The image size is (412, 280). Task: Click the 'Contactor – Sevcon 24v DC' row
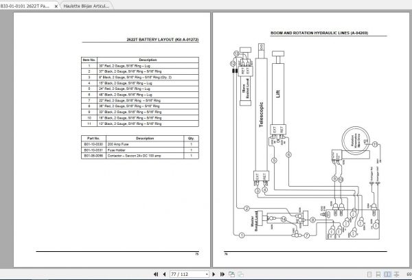(x=140, y=156)
